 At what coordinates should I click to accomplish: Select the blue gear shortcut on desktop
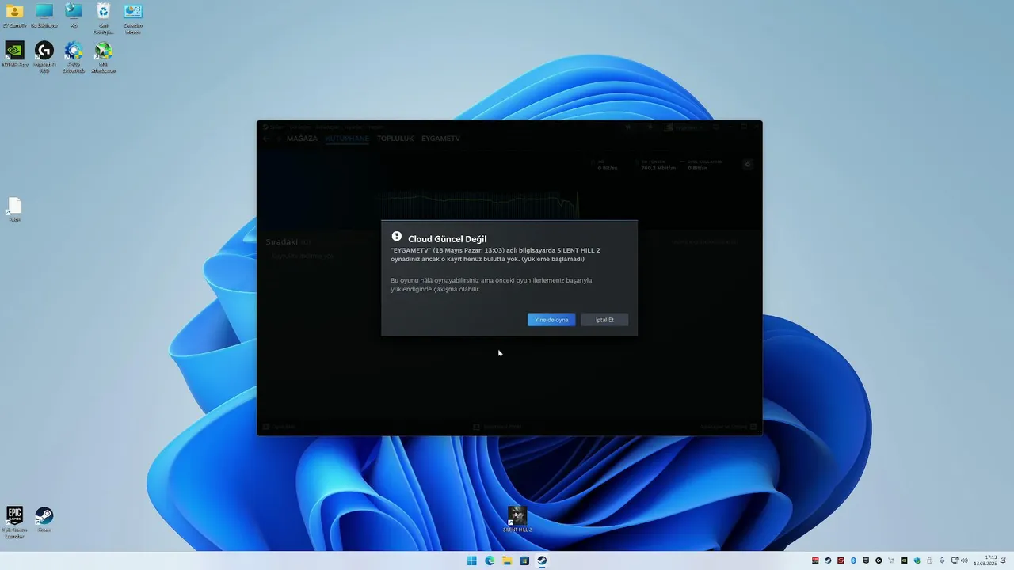coord(74,56)
